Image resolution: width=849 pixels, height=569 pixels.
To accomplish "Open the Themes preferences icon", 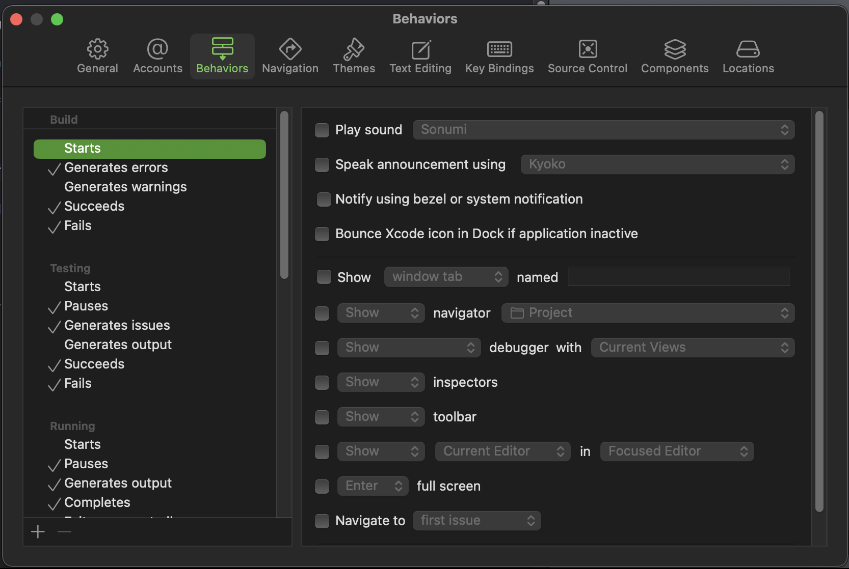I will [354, 49].
